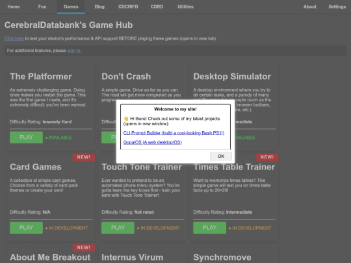
Task: Play Times Table Trainer
Action: (x=209, y=228)
